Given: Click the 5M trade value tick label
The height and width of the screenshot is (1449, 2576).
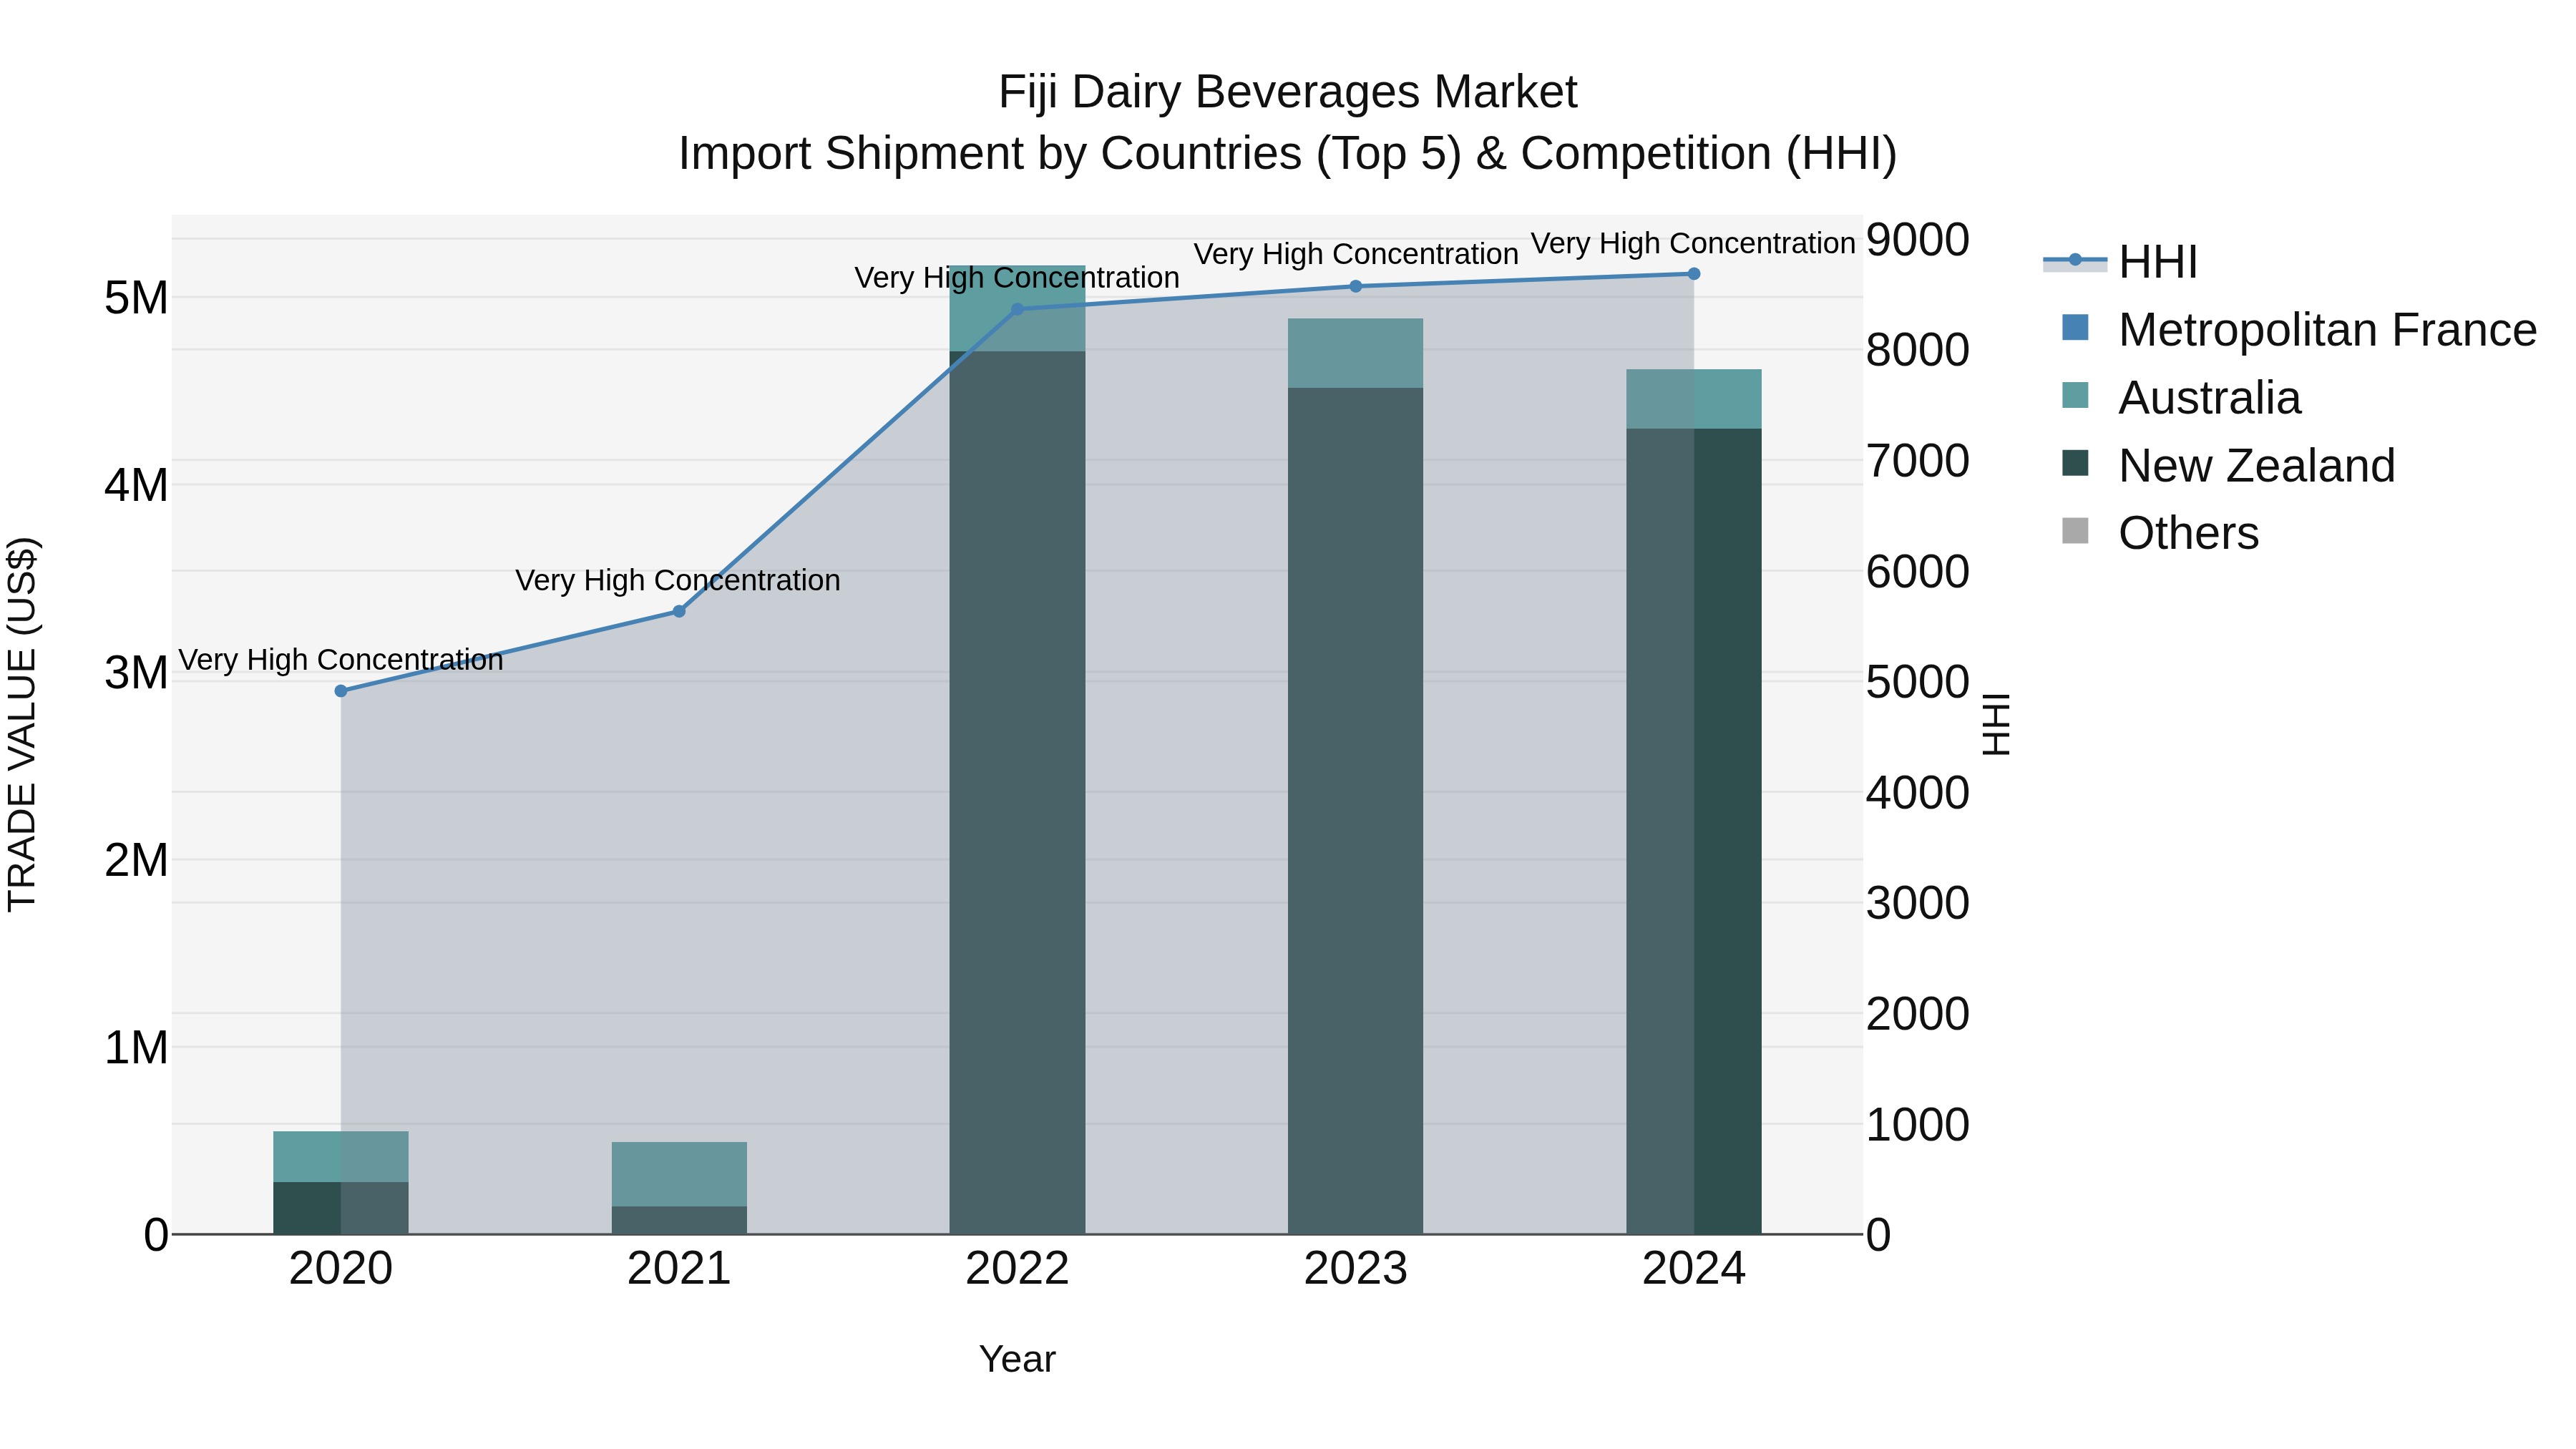Looking at the screenshot, I should [x=137, y=298].
